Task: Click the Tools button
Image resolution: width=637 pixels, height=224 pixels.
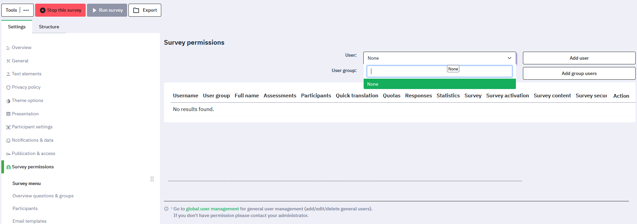Action: [17, 10]
